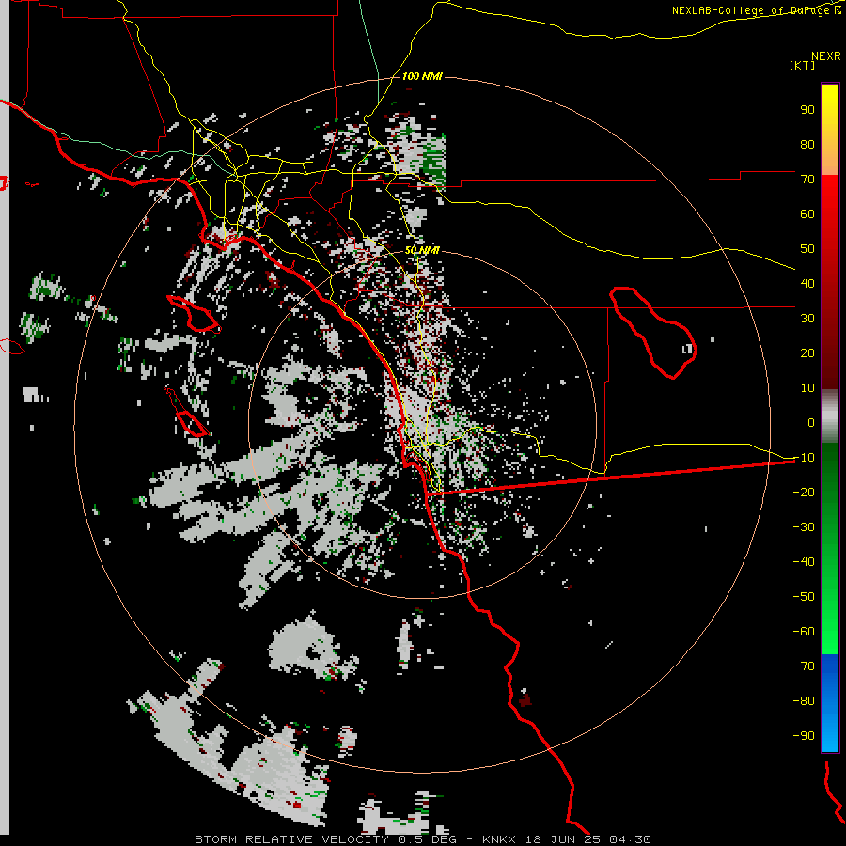The image size is (846, 846).
Task: Click the STORM RELATIVE VELOCITY title text
Action: tap(291, 839)
